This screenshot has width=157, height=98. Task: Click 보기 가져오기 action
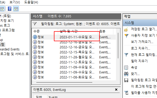point(142,42)
